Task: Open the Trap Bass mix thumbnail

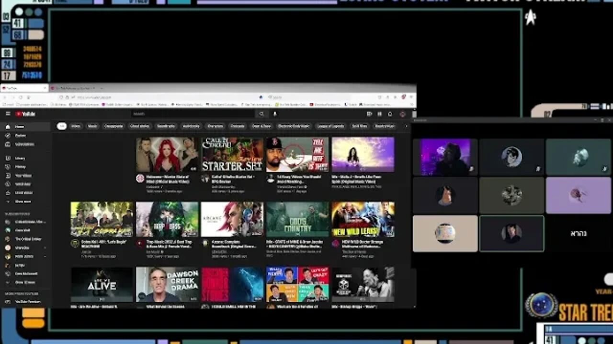Action: [167, 219]
